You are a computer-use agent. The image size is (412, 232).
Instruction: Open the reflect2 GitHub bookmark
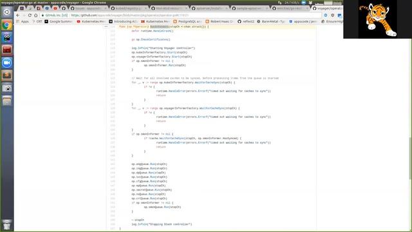pos(246,21)
